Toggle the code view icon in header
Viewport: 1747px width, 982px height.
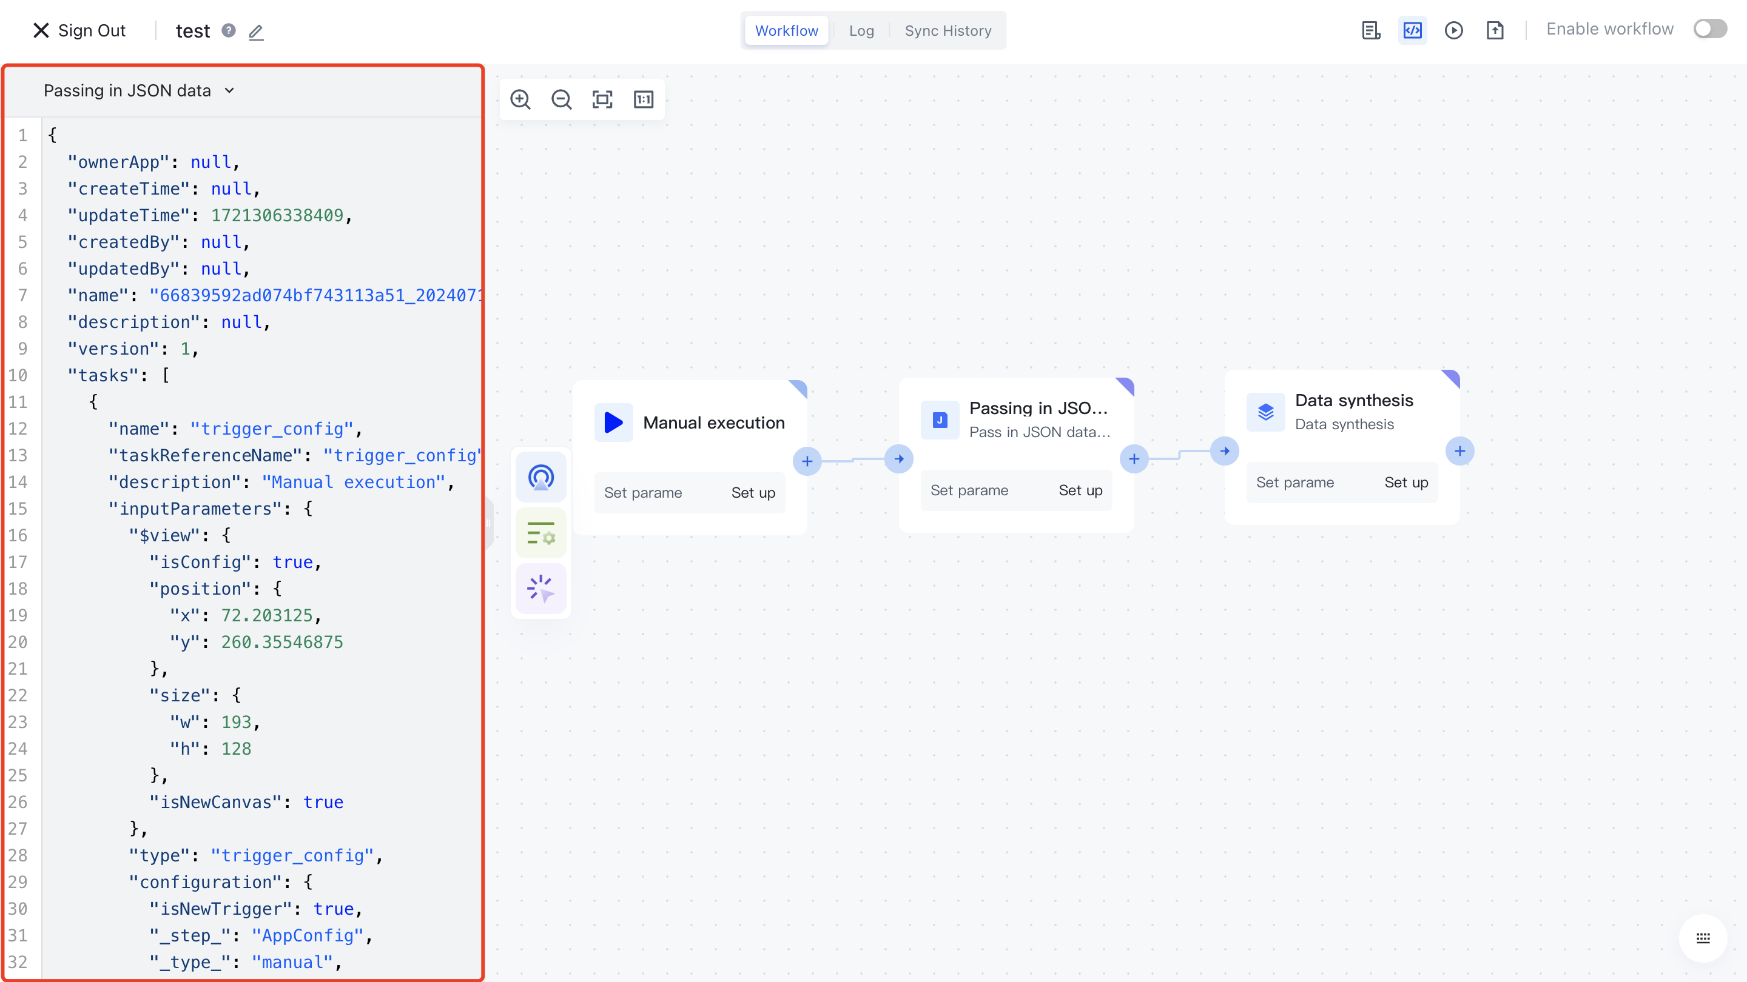coord(1412,30)
